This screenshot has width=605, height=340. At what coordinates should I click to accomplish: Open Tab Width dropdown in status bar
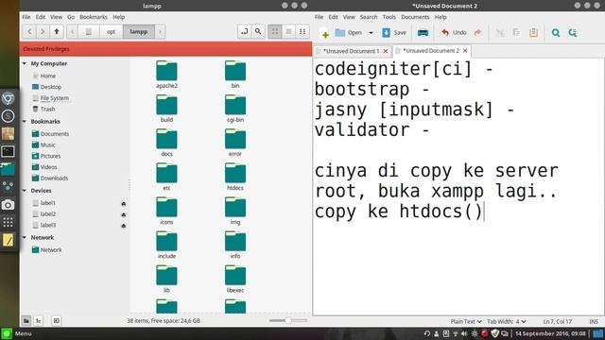point(507,321)
